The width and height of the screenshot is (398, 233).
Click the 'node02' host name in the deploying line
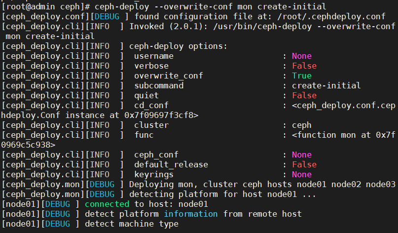click(x=346, y=185)
